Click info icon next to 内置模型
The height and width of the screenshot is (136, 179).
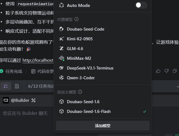coord(76,19)
